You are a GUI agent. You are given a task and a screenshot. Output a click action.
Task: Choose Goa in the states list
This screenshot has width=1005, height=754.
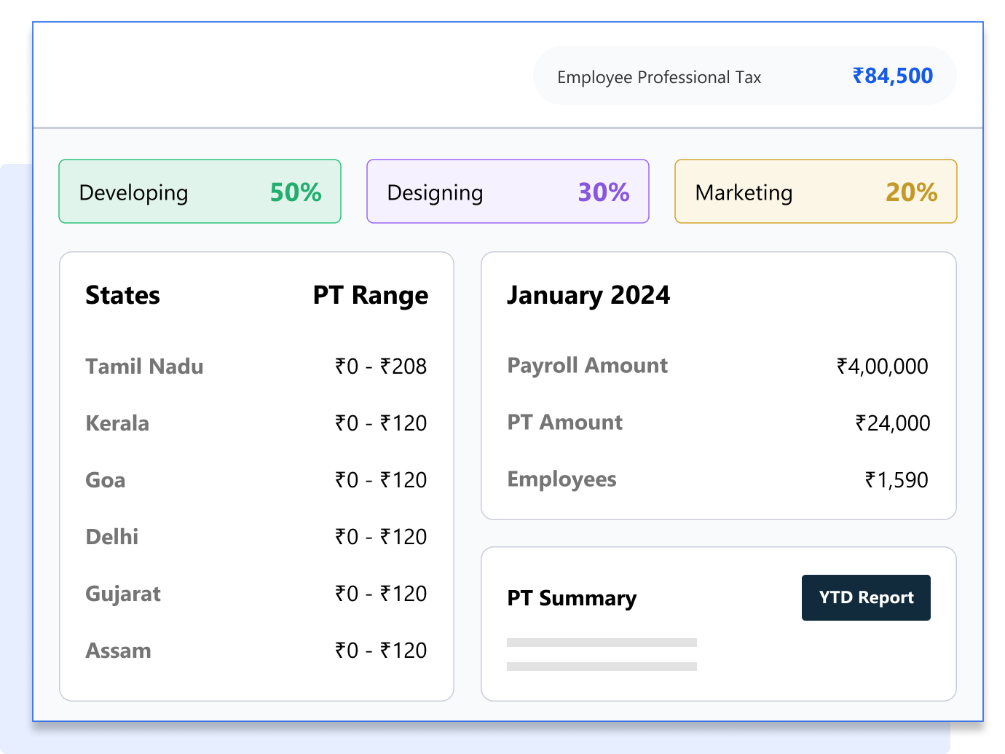(106, 479)
